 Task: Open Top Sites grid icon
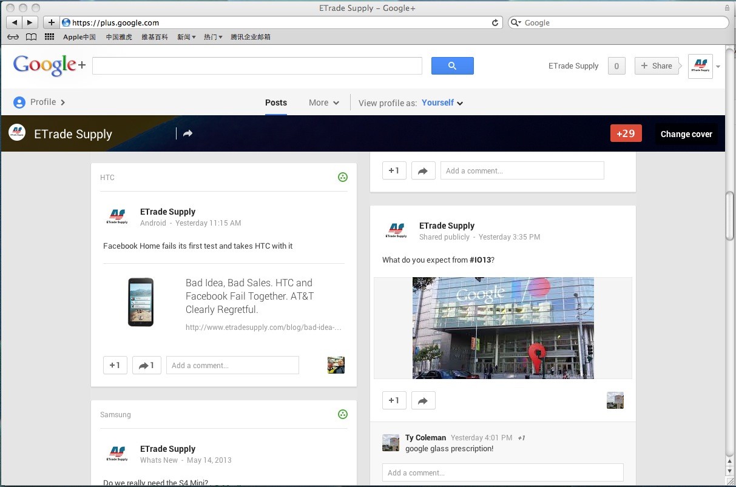50,37
